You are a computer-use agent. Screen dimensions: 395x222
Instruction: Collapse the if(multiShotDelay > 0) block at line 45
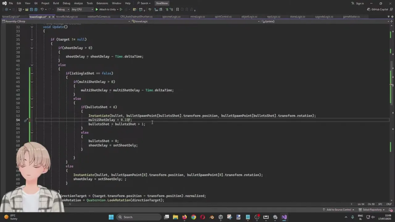[x=32, y=82]
